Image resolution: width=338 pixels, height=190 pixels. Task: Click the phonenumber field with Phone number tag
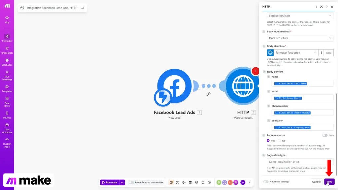(x=302, y=113)
